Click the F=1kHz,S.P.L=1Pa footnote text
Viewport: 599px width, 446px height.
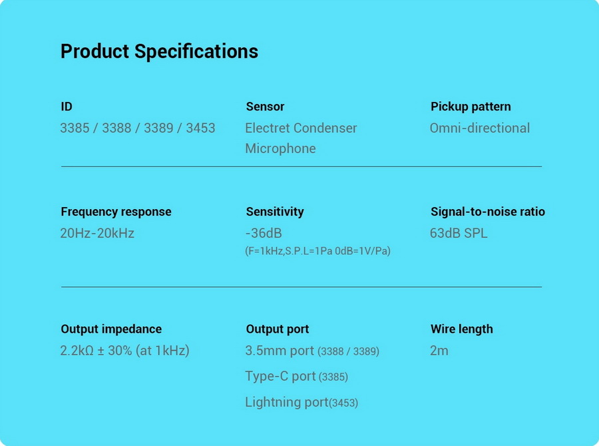pos(318,251)
